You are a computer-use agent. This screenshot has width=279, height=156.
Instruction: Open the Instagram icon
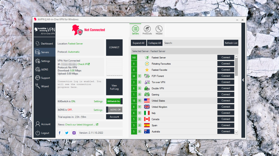click(74, 133)
